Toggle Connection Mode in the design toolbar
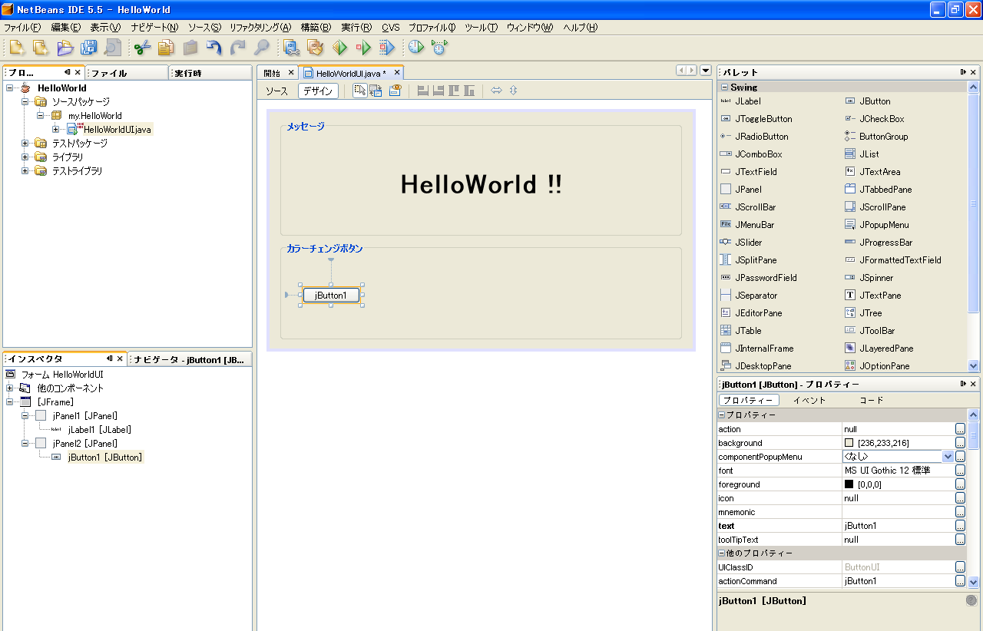This screenshot has width=983, height=631. click(376, 91)
